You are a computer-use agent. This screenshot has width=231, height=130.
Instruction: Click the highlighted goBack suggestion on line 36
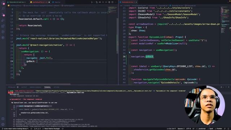click(149, 57)
